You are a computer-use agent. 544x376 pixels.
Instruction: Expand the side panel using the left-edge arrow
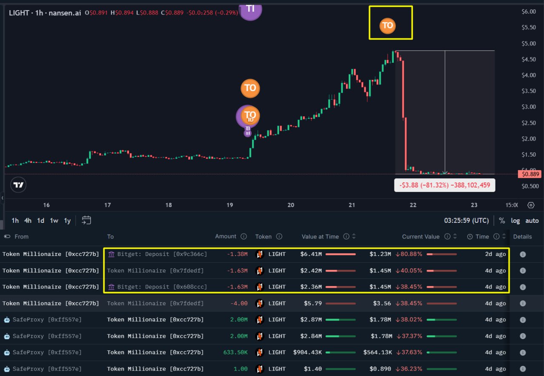click(x=2, y=198)
